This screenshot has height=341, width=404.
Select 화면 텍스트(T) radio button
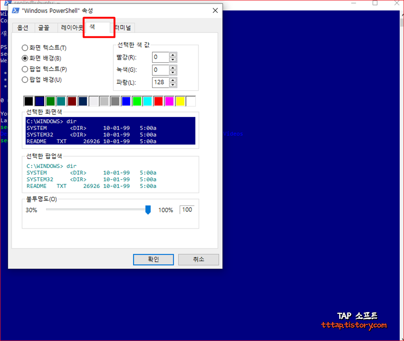point(44,48)
